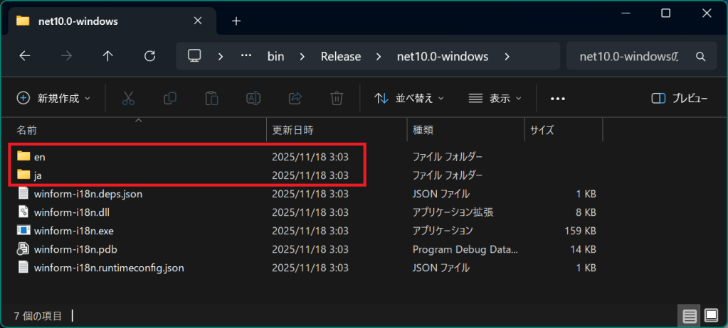
Task: Navigate back with the Back arrow
Action: pyautogui.click(x=25, y=57)
